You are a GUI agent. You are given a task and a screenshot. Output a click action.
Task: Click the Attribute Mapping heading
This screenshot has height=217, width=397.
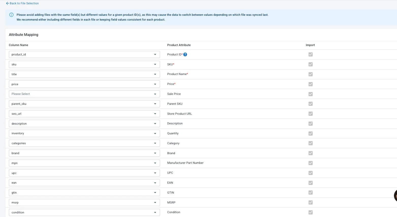pyautogui.click(x=24, y=35)
